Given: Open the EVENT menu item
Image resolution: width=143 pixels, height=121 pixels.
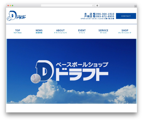Looking at the screenshot, I should tap(82, 31).
